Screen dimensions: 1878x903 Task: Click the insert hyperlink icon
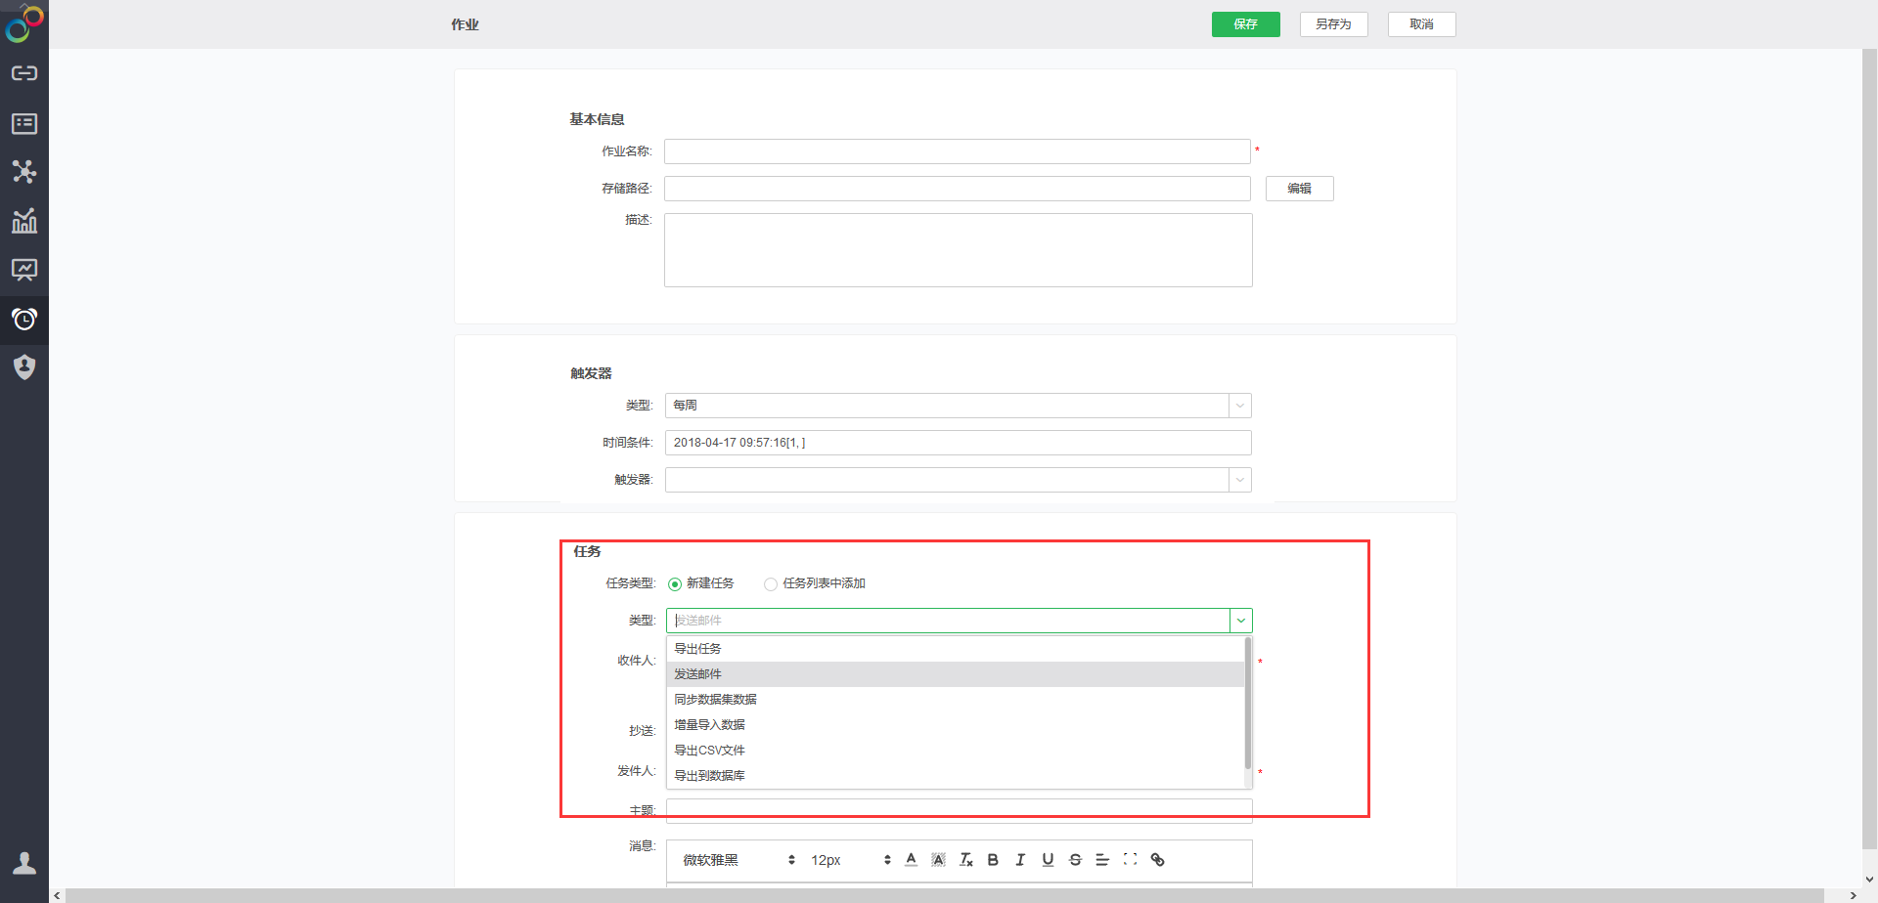(1157, 860)
